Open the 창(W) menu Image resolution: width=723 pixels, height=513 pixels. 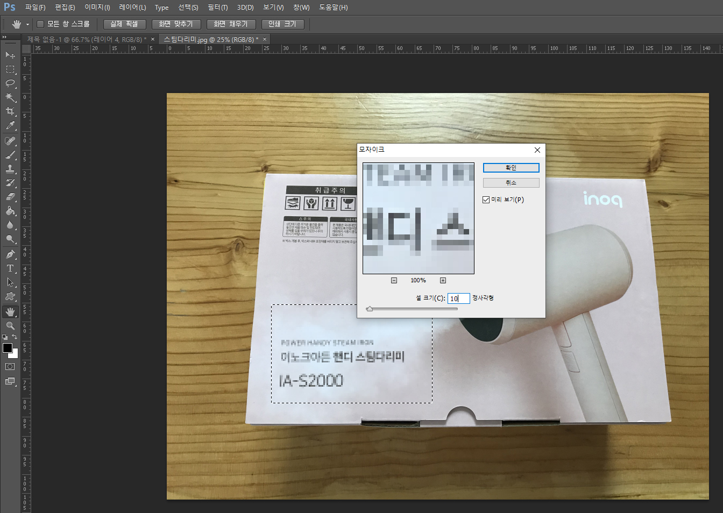coord(301,7)
